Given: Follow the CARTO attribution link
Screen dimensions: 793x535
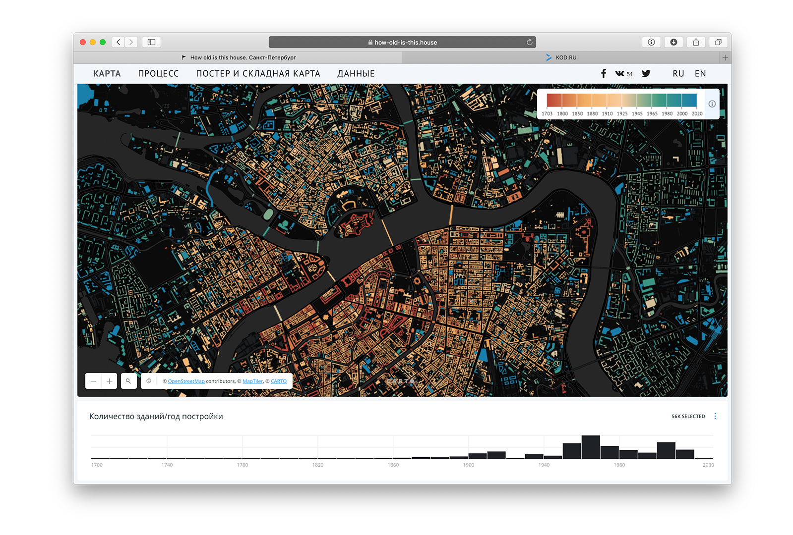Looking at the screenshot, I should click(279, 381).
